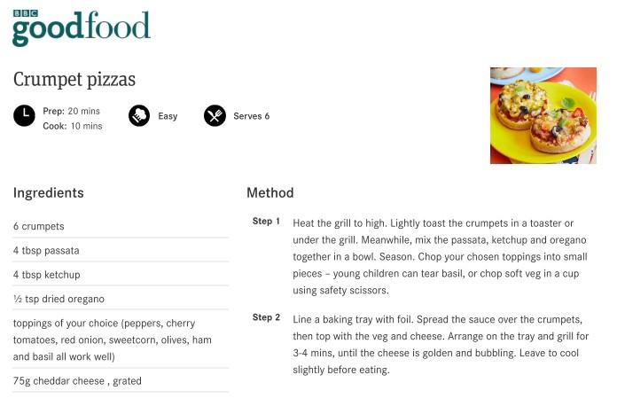
Task: Click the chef hat difficulty icon
Action: [139, 116]
